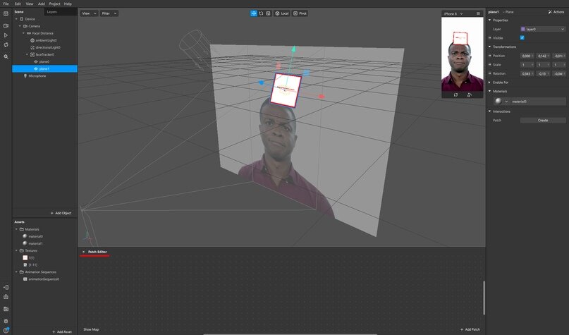
Task: Collapse the Interactions section
Action: [489, 111]
